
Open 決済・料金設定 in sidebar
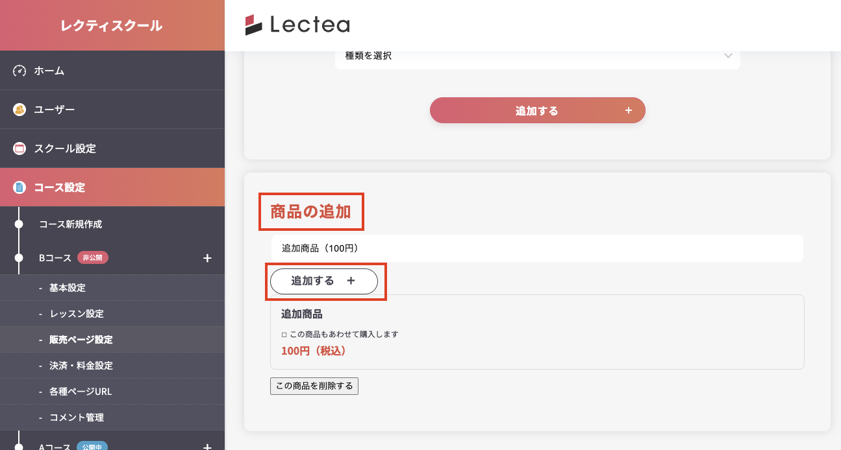(81, 366)
